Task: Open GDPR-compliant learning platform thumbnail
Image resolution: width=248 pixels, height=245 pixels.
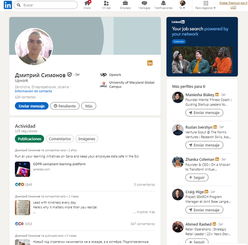Action: point(22,169)
